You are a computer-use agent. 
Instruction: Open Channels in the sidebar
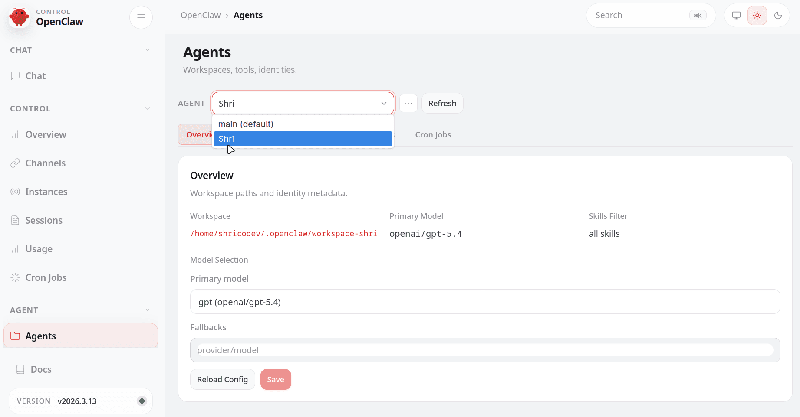tap(80, 163)
